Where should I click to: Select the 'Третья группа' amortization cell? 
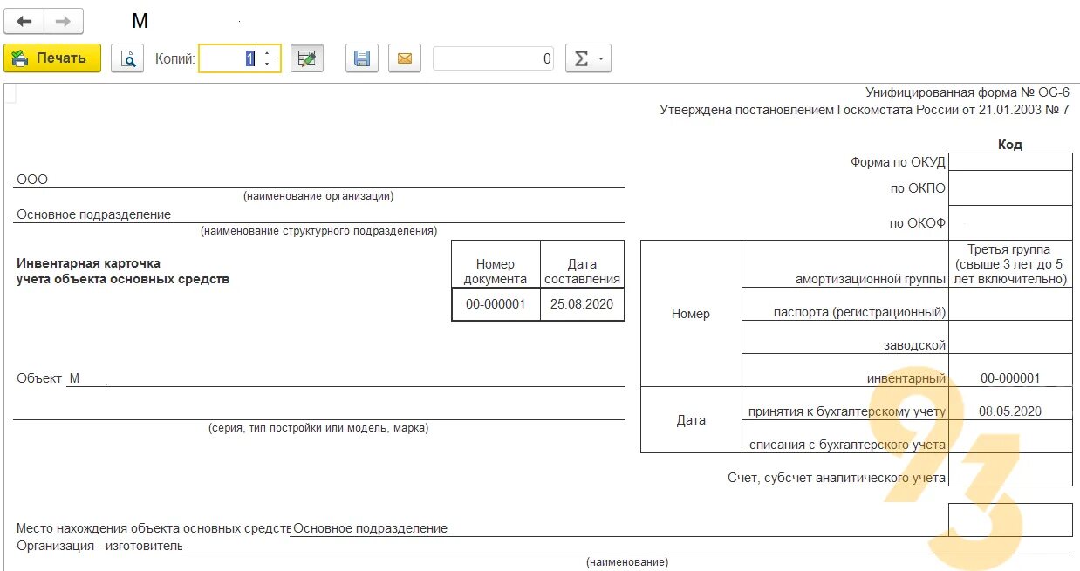[1010, 264]
